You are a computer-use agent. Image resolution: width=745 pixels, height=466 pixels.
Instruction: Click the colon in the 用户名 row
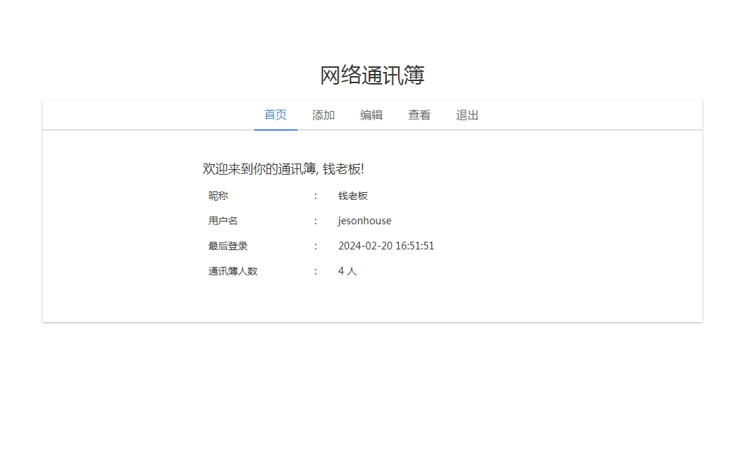[x=316, y=221]
